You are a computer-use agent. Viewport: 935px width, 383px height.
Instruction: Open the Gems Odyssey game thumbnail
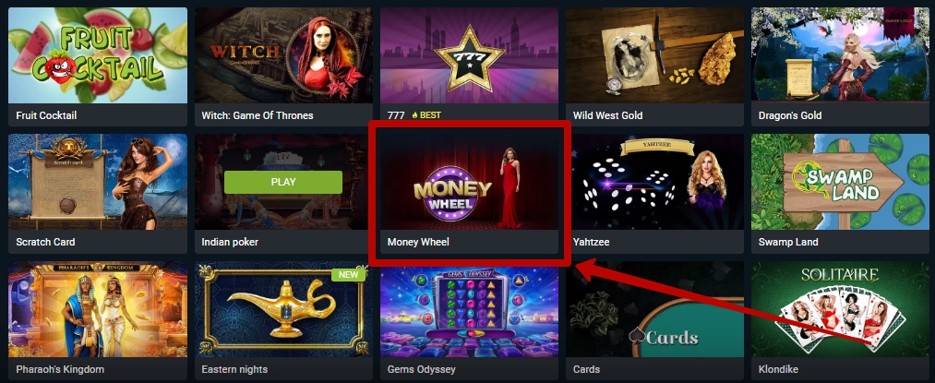pyautogui.click(x=469, y=309)
